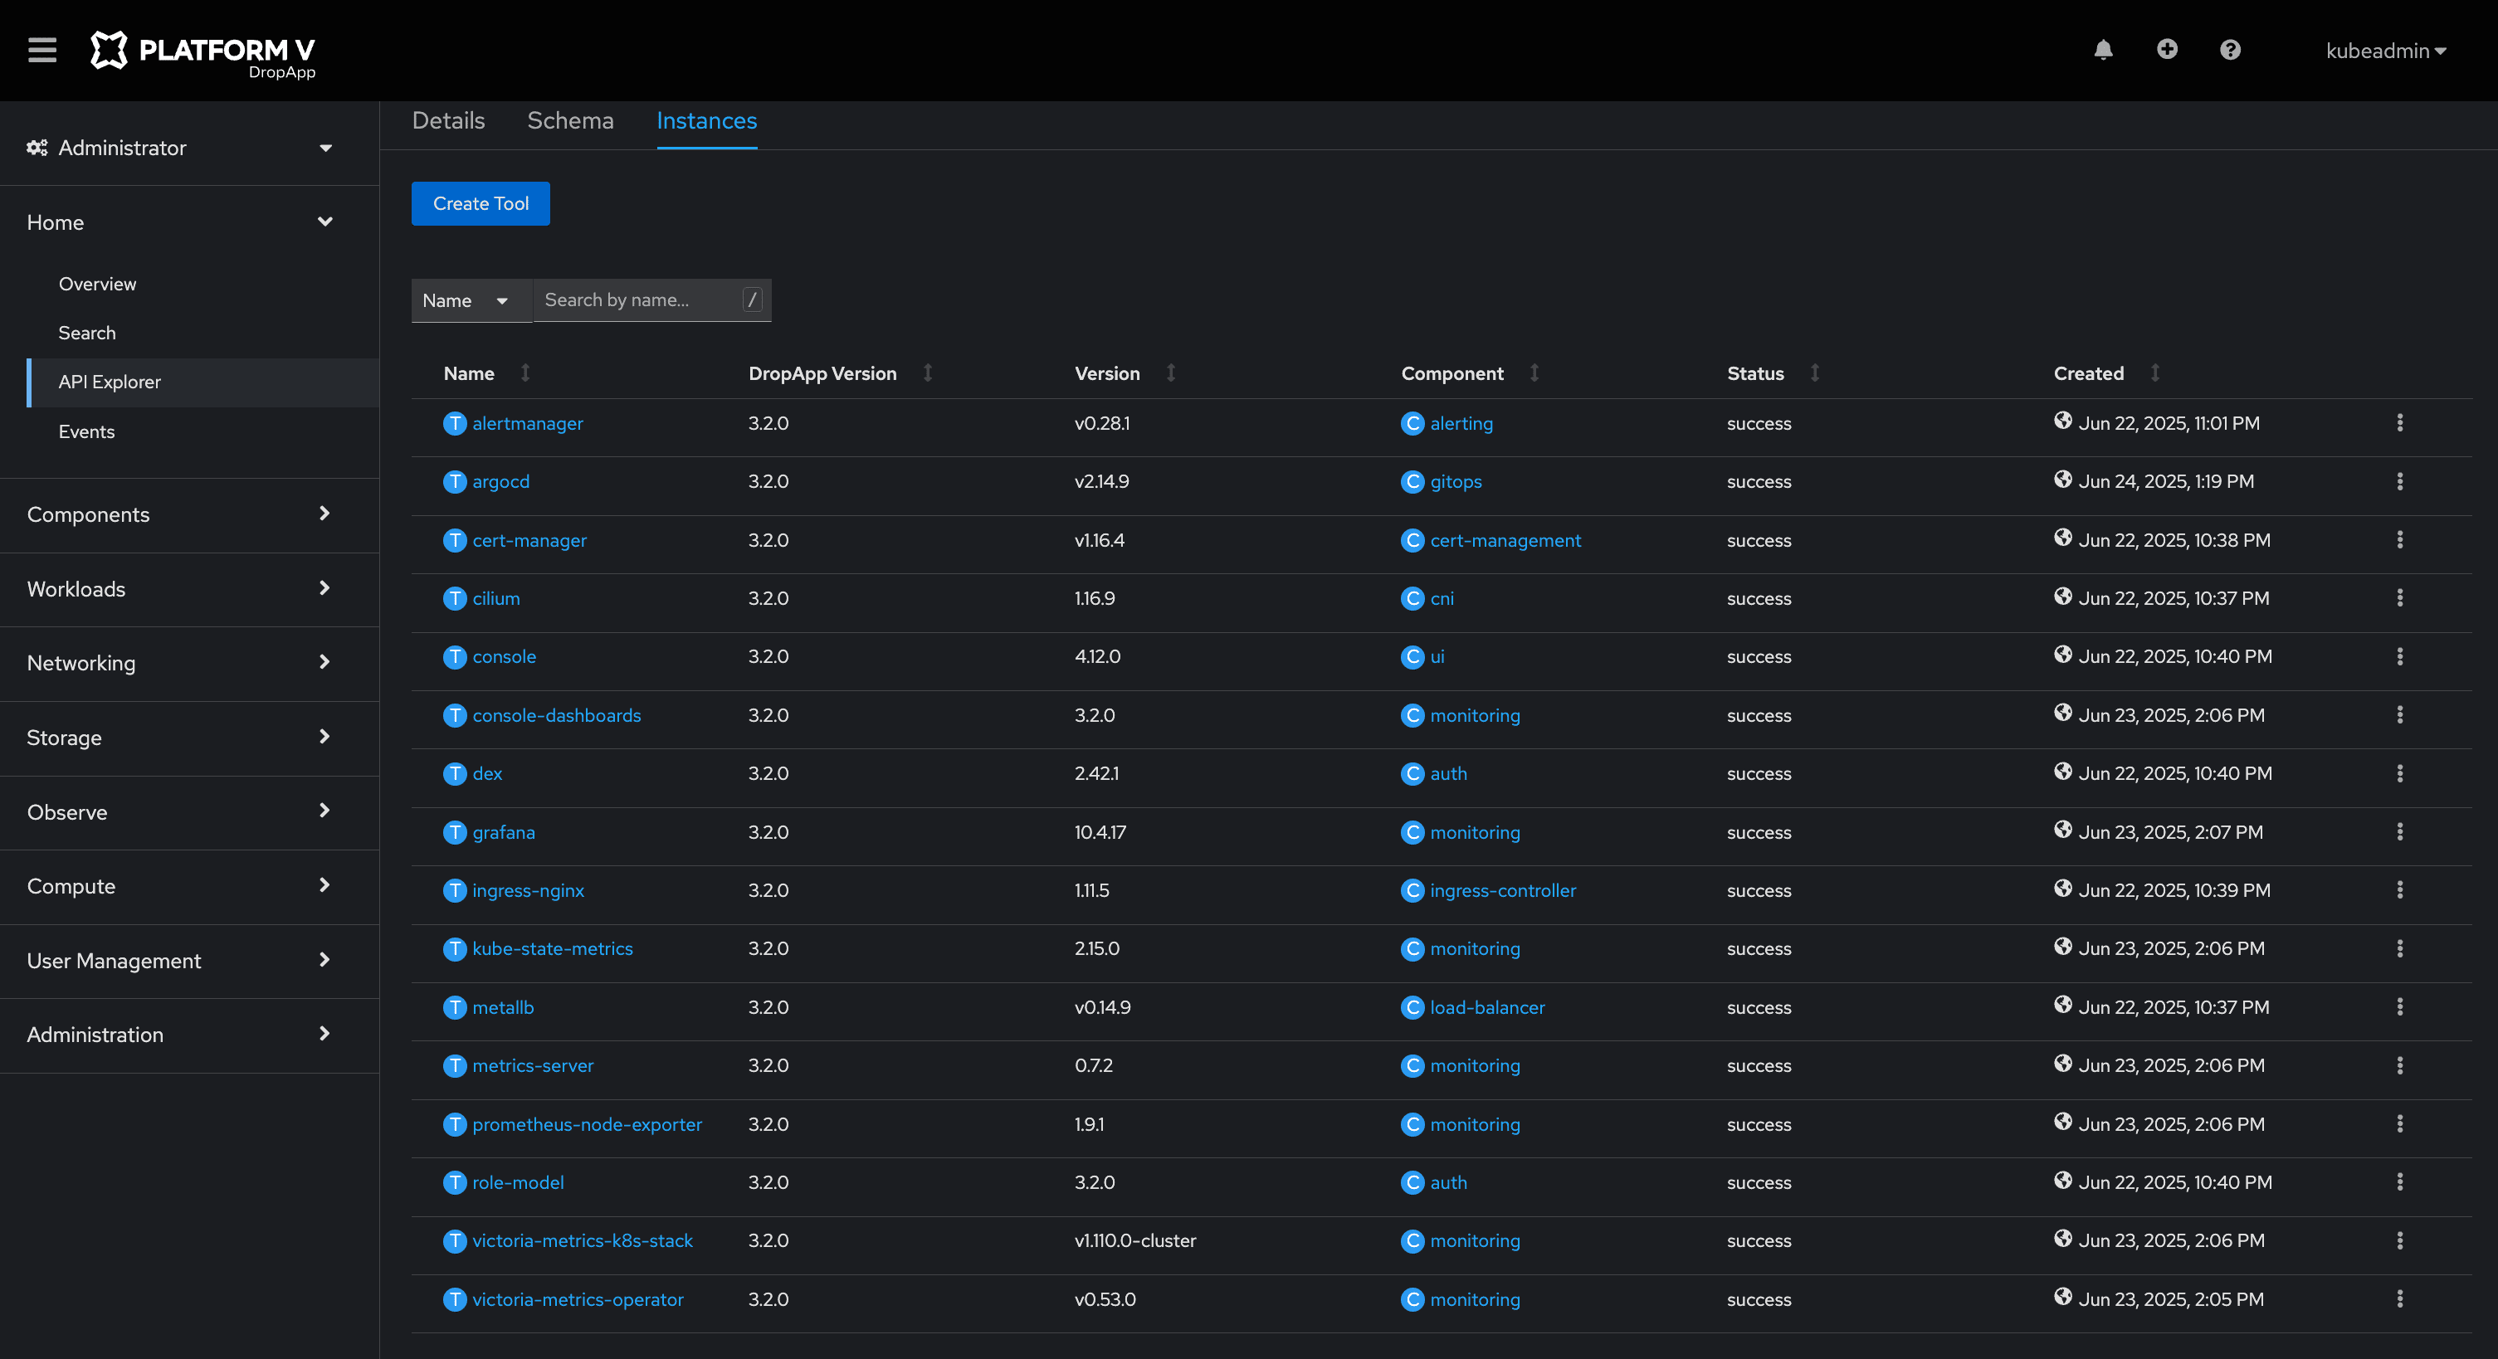Expand the Networking navigation section
2498x1359 pixels.
tap(180, 663)
